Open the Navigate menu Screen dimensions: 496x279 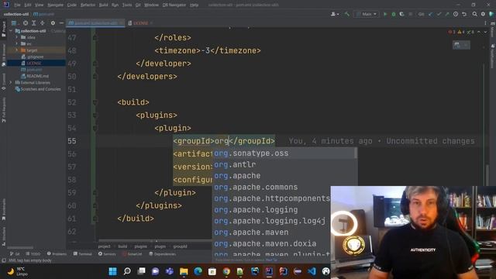pos(55,5)
